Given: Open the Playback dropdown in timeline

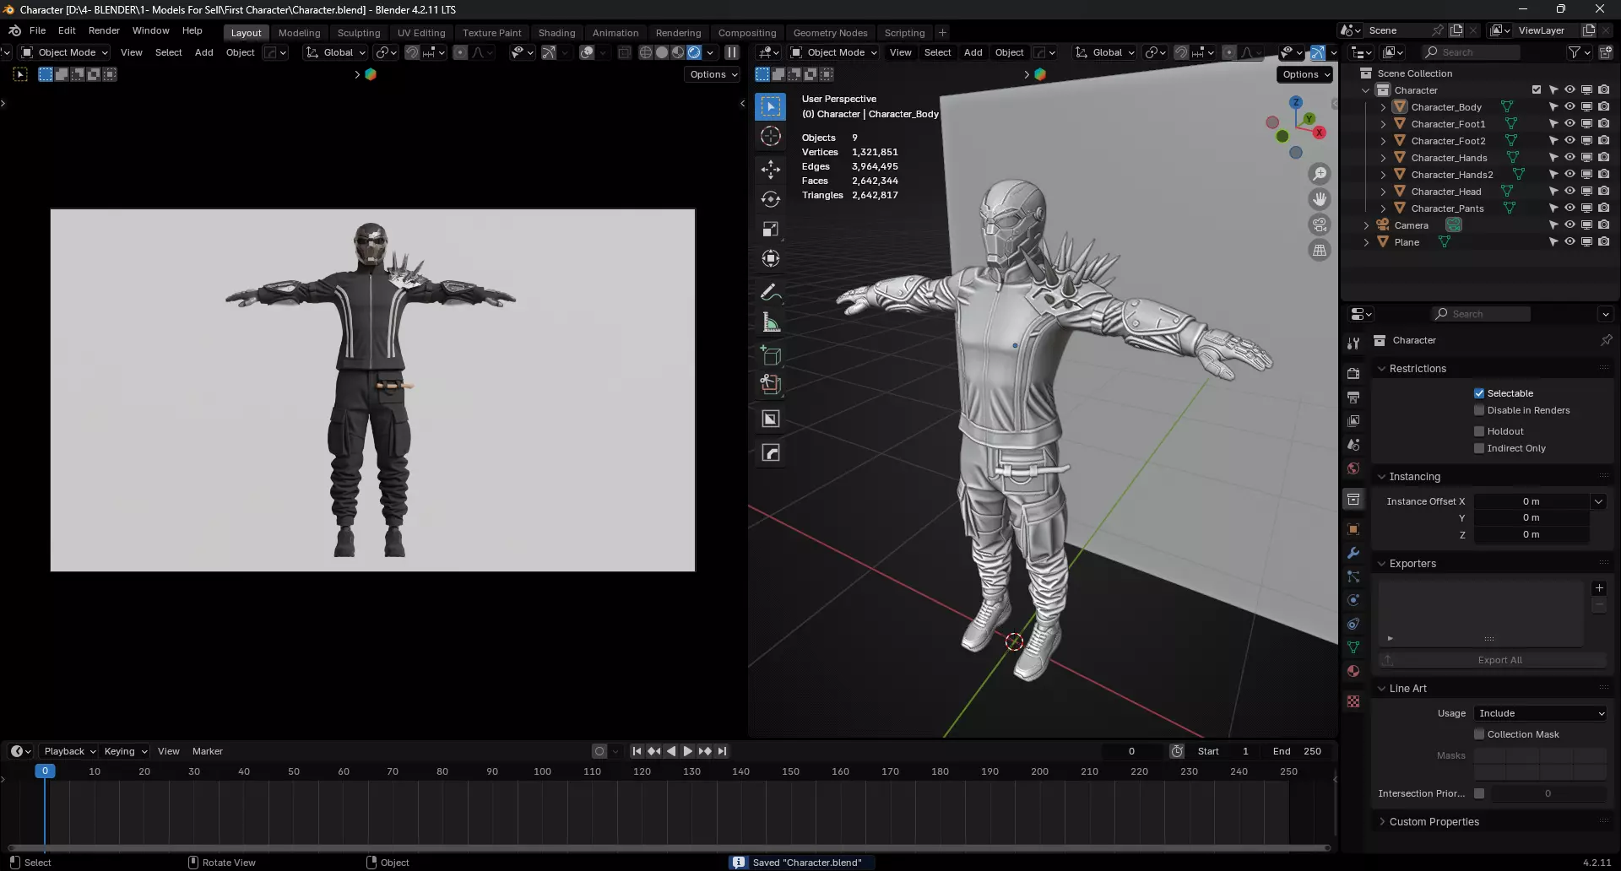Looking at the screenshot, I should (69, 751).
